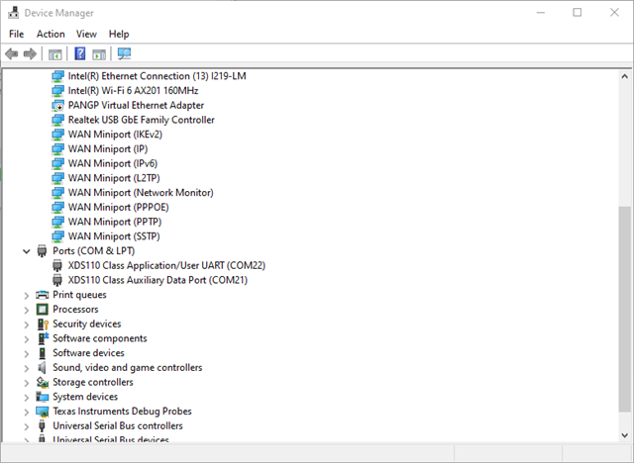Viewport: 634px width, 463px height.
Task: Click the vertical scrollbar thumb
Action: tap(625, 310)
